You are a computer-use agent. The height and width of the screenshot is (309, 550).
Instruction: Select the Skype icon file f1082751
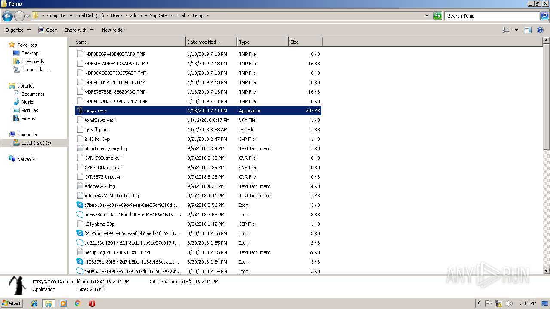(79, 262)
